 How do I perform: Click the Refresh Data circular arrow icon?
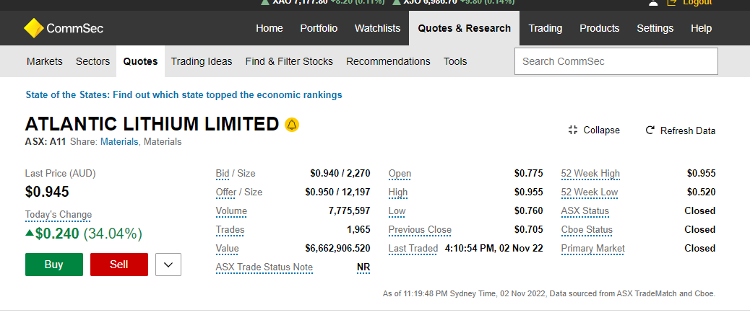click(650, 130)
